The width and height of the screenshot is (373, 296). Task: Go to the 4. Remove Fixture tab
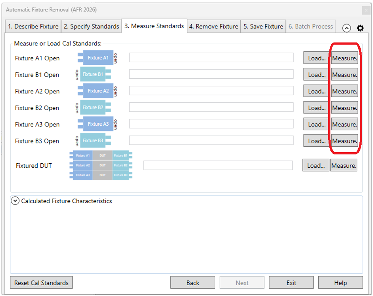[214, 27]
